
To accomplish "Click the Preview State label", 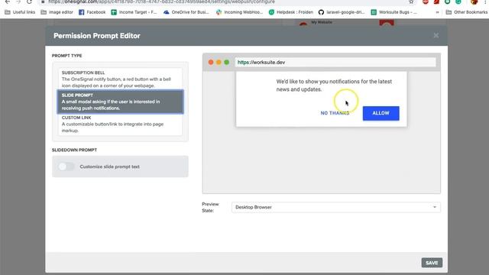I will tap(210, 207).
